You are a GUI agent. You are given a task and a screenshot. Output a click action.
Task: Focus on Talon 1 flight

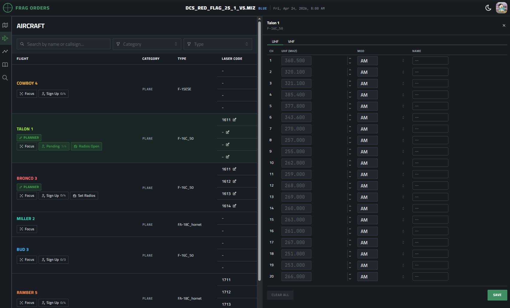click(x=27, y=146)
